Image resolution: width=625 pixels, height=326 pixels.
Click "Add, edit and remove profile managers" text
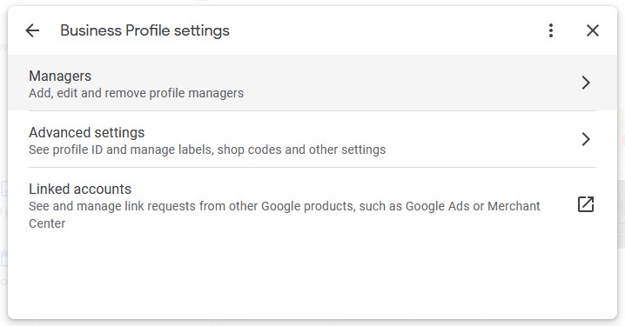coord(136,93)
